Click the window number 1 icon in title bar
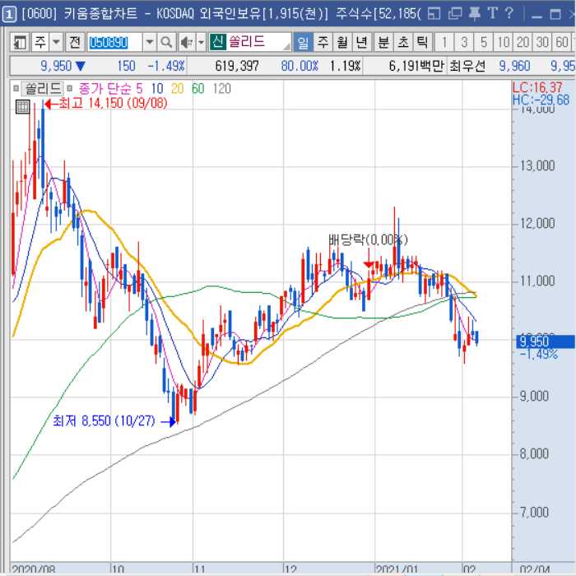576x576 pixels. point(9,14)
